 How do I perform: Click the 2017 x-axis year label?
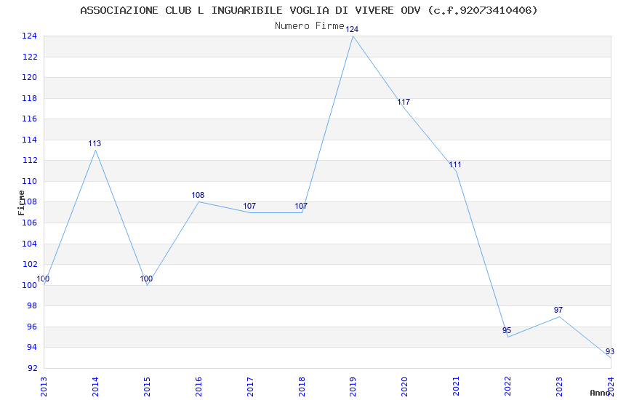pyautogui.click(x=250, y=387)
